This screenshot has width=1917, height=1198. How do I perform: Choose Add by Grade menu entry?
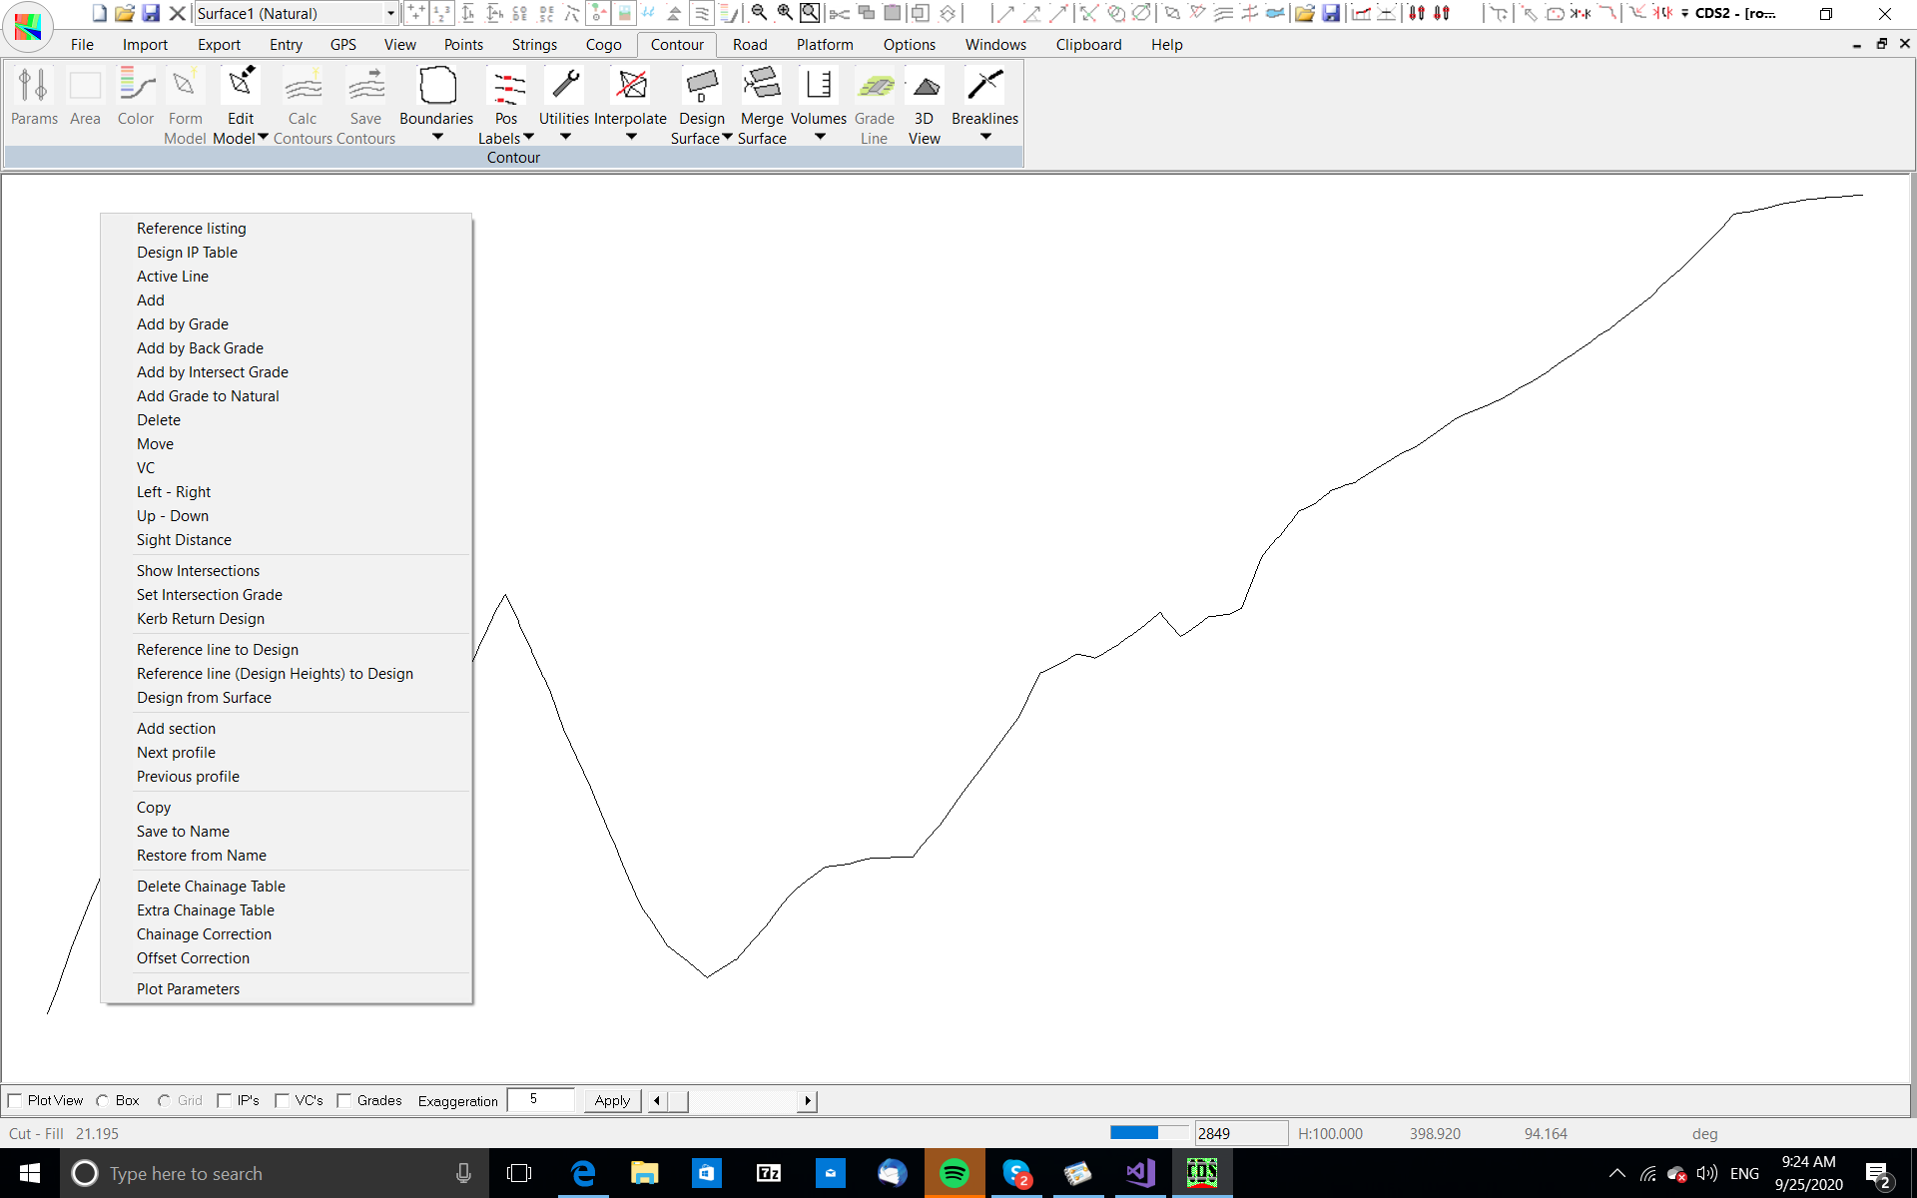pyautogui.click(x=183, y=324)
